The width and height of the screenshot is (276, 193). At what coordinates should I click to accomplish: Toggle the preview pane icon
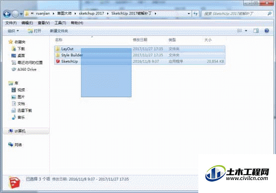coord(256,31)
